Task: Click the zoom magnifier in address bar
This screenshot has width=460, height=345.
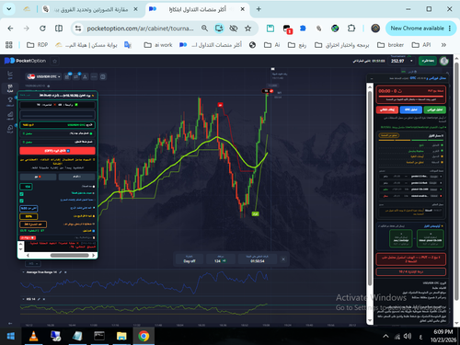Action: (204, 29)
